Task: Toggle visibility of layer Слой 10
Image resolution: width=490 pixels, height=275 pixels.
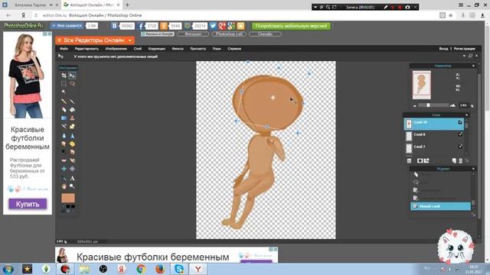Action: coord(460,122)
